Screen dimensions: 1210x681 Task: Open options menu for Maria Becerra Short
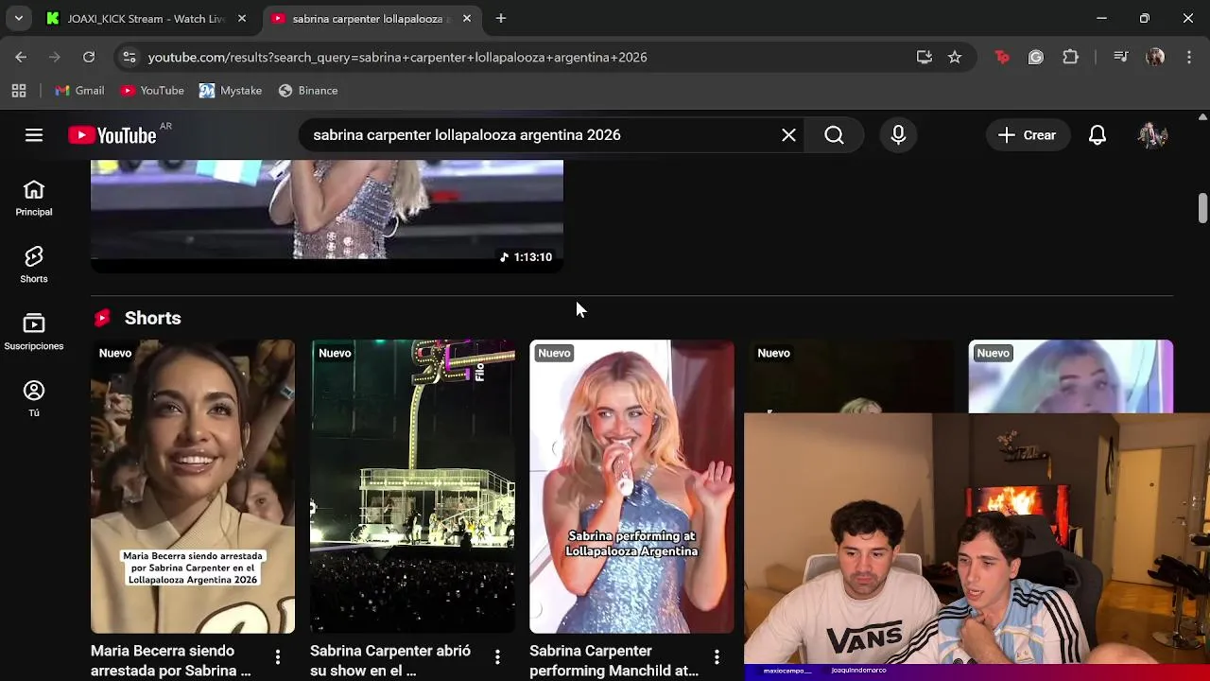[278, 656]
